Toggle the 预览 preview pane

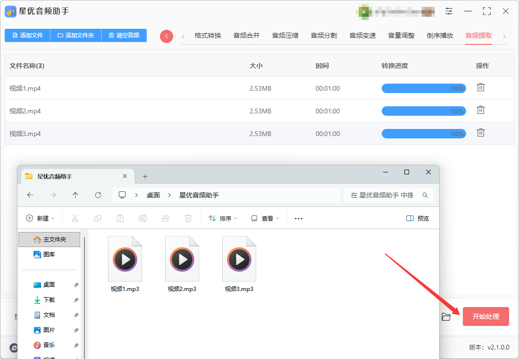point(418,218)
